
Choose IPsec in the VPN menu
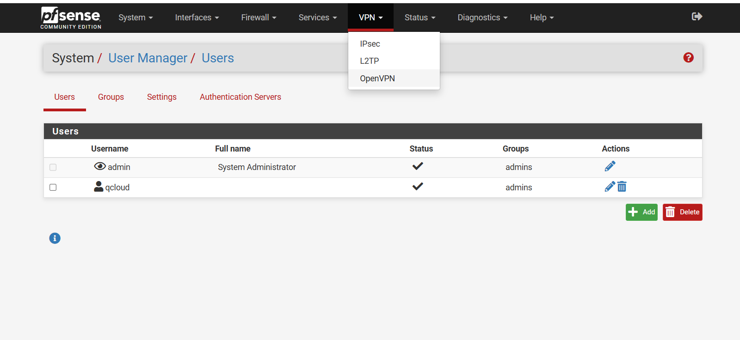(370, 44)
